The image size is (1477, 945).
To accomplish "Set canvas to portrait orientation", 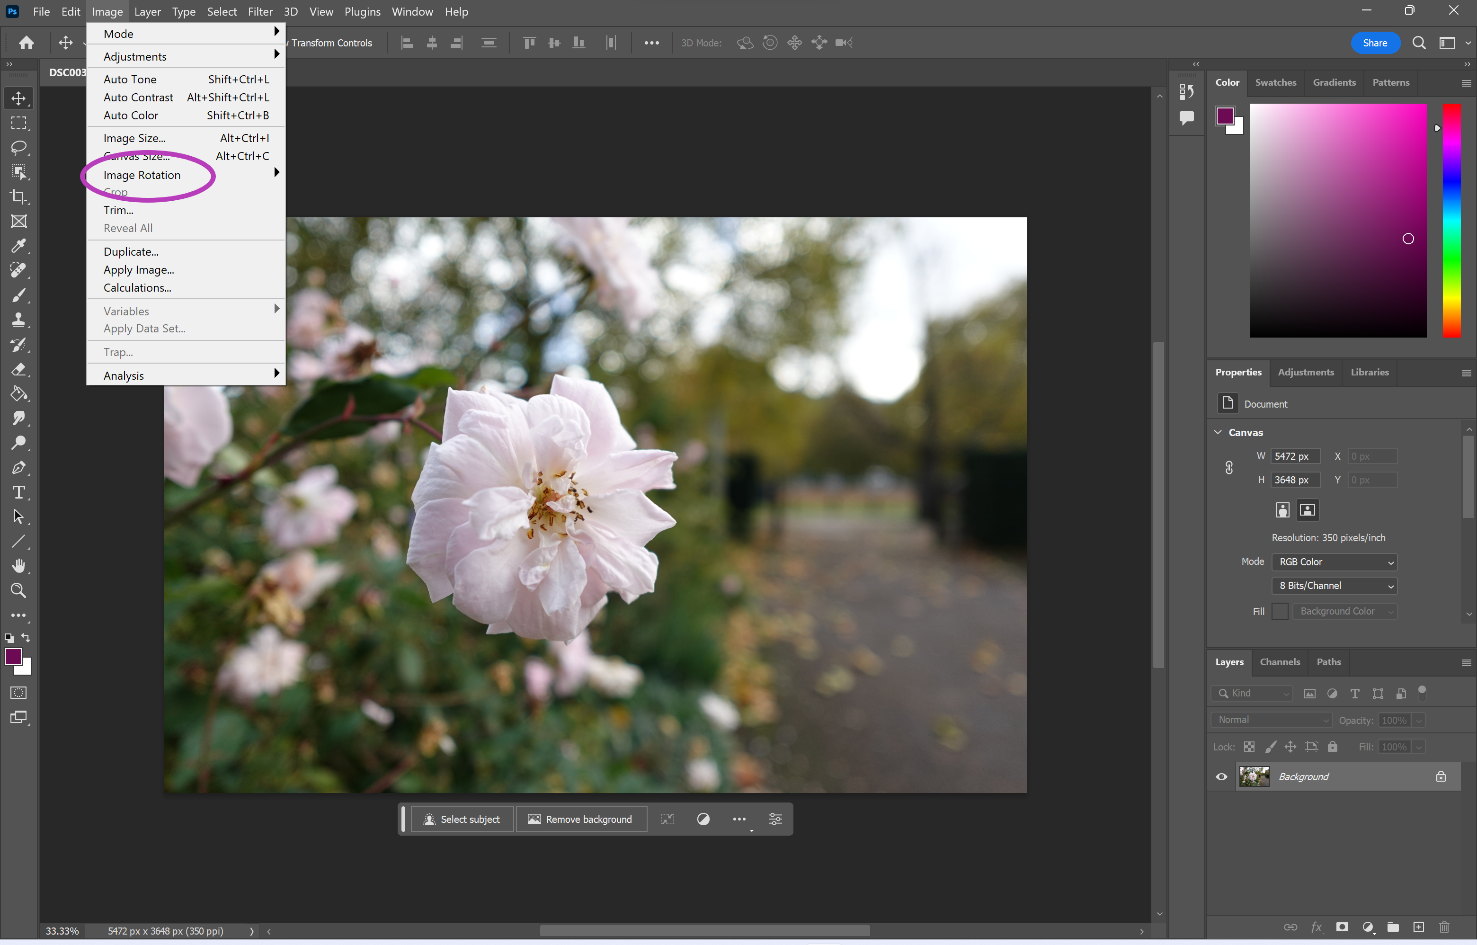I will pyautogui.click(x=1282, y=510).
